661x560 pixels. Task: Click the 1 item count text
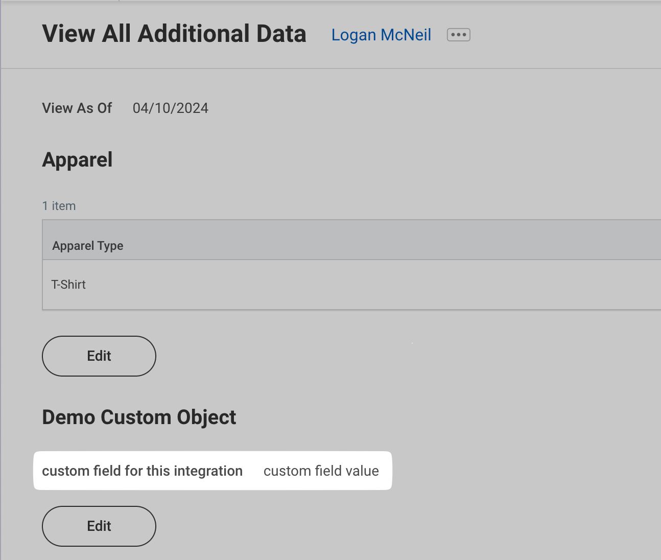(59, 206)
